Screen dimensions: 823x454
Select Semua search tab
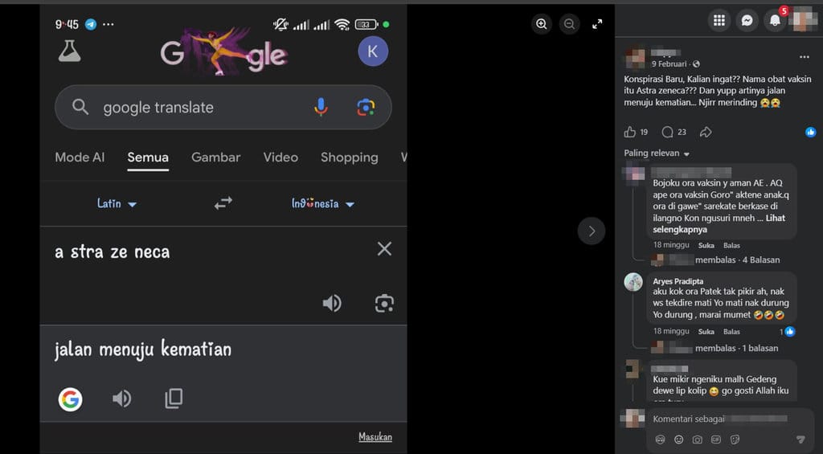pyautogui.click(x=148, y=157)
